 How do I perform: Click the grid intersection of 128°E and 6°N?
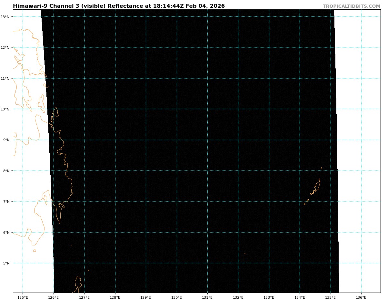tap(115, 232)
